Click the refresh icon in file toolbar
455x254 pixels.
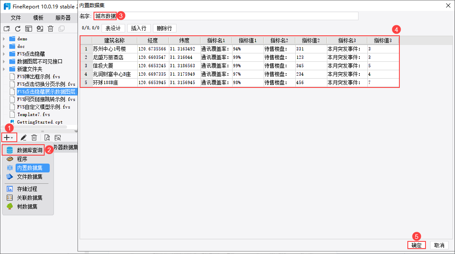[x=18, y=29]
